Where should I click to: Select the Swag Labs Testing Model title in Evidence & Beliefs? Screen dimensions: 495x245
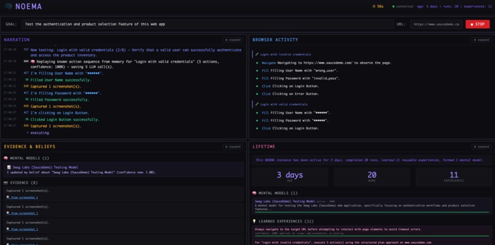45,167
